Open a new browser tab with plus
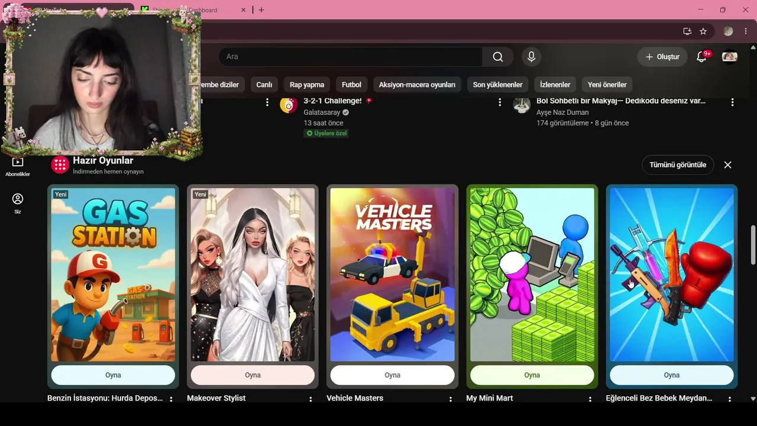 pyautogui.click(x=261, y=10)
